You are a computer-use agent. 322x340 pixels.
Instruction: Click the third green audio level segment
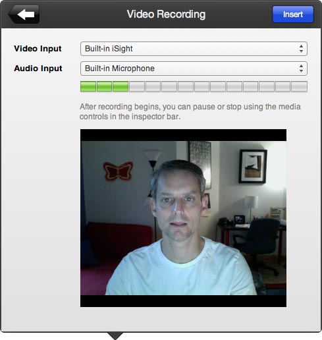pyautogui.click(x=121, y=86)
